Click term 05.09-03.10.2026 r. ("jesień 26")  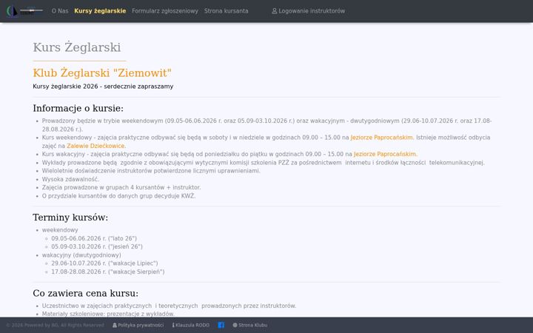click(x=97, y=246)
